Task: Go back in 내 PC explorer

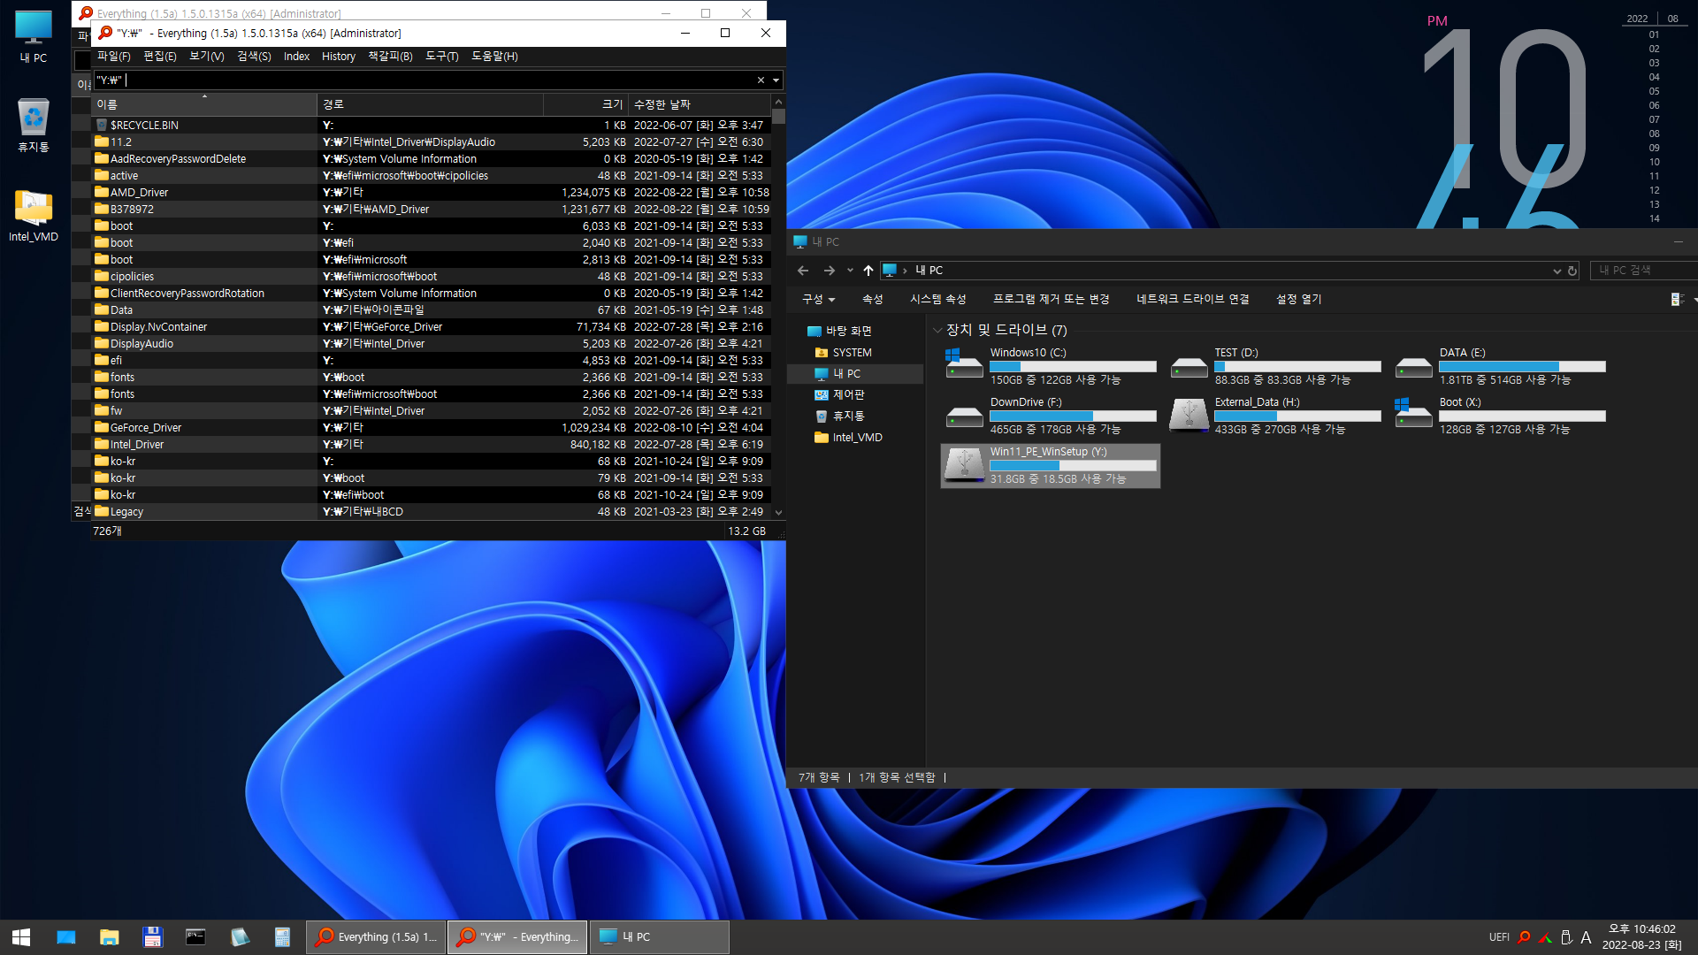Action: (x=803, y=271)
